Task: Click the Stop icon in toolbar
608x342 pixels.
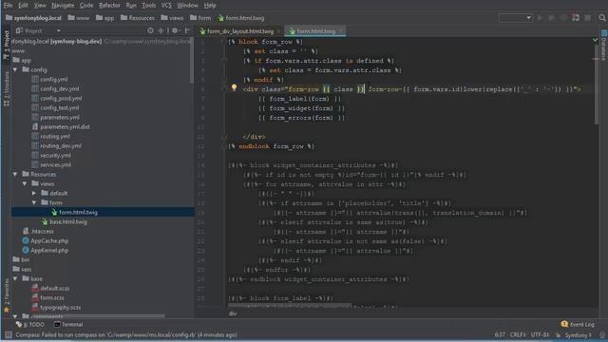Action: coord(588,18)
